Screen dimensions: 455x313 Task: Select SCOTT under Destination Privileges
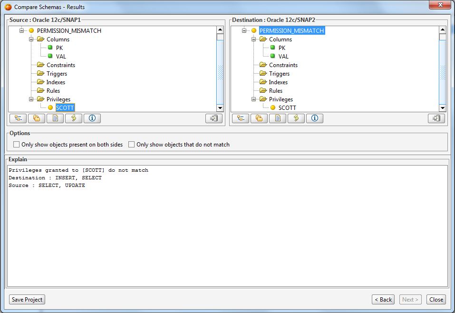(x=287, y=108)
